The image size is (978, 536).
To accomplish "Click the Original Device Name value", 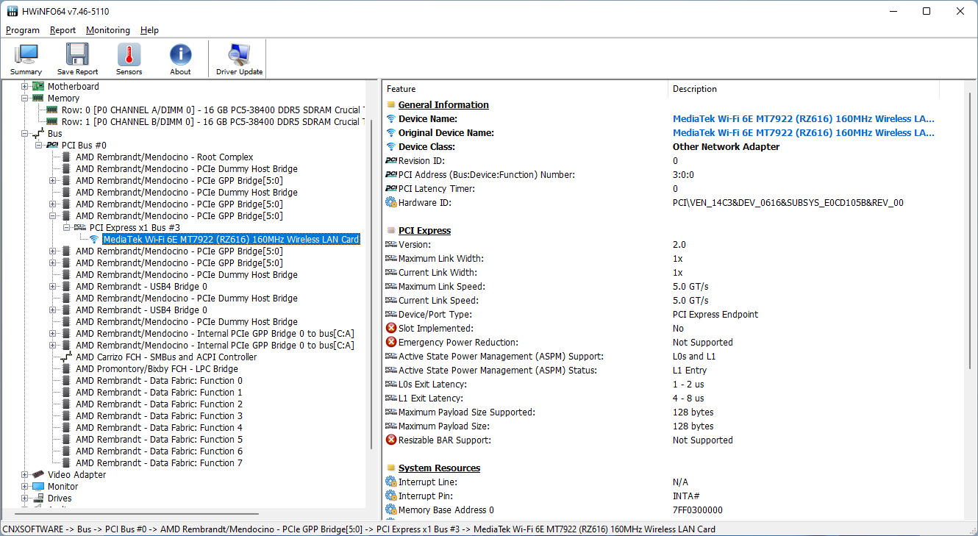I will [804, 133].
